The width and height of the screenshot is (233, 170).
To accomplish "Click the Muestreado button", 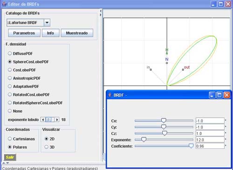I will pos(77,33).
